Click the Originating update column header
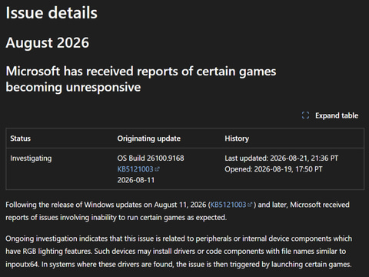Viewport: 369px width, 277px height. pos(149,138)
